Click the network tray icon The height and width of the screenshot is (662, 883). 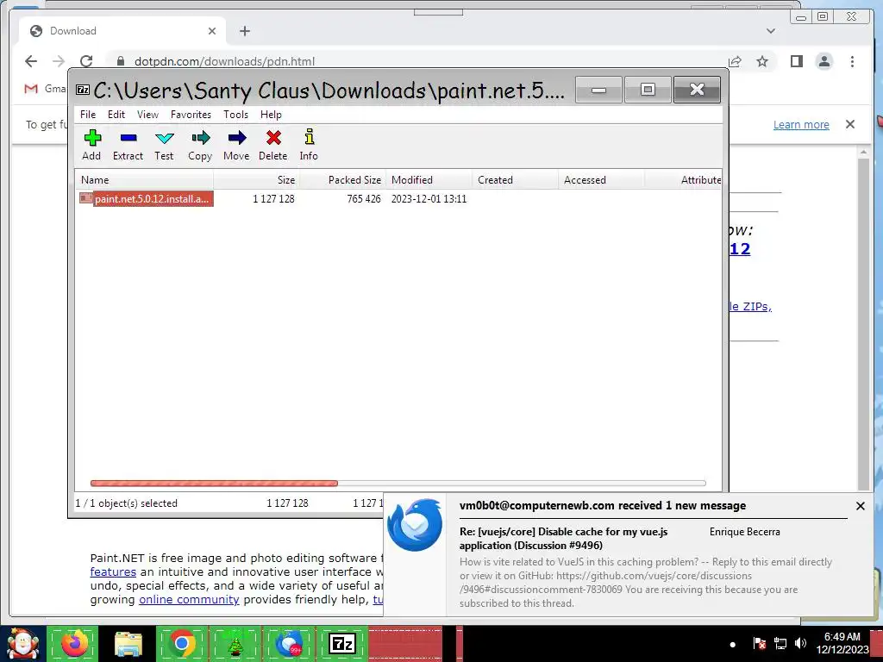pos(780,643)
